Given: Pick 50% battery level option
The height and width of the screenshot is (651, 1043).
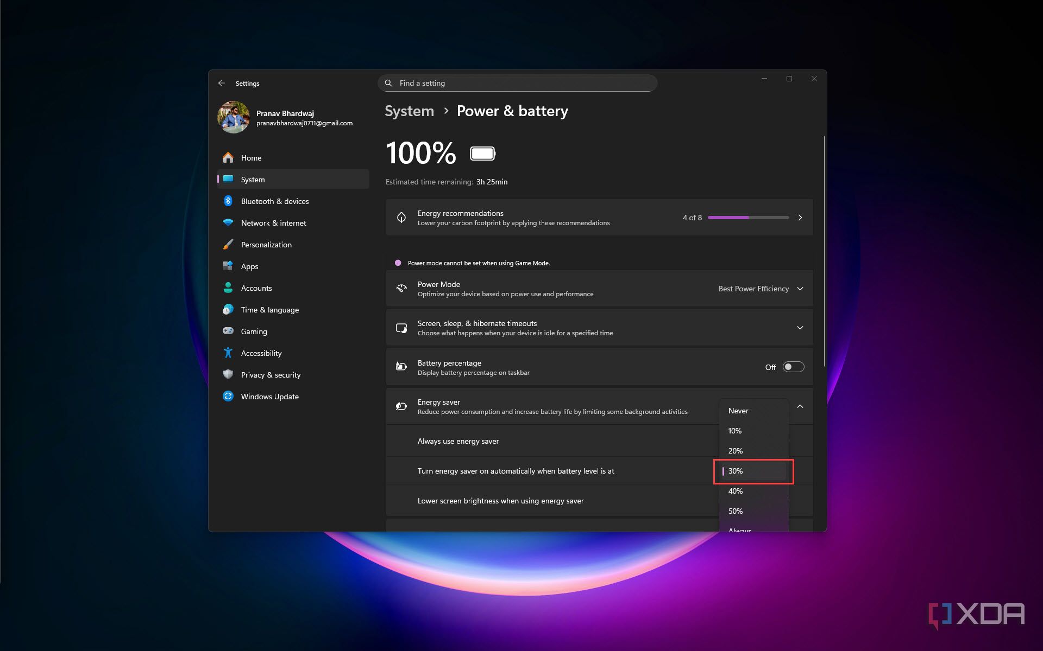Looking at the screenshot, I should point(754,511).
